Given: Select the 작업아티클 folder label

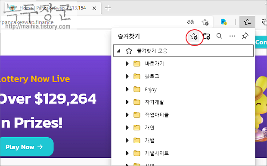Looking at the screenshot, I should (x=157, y=115).
